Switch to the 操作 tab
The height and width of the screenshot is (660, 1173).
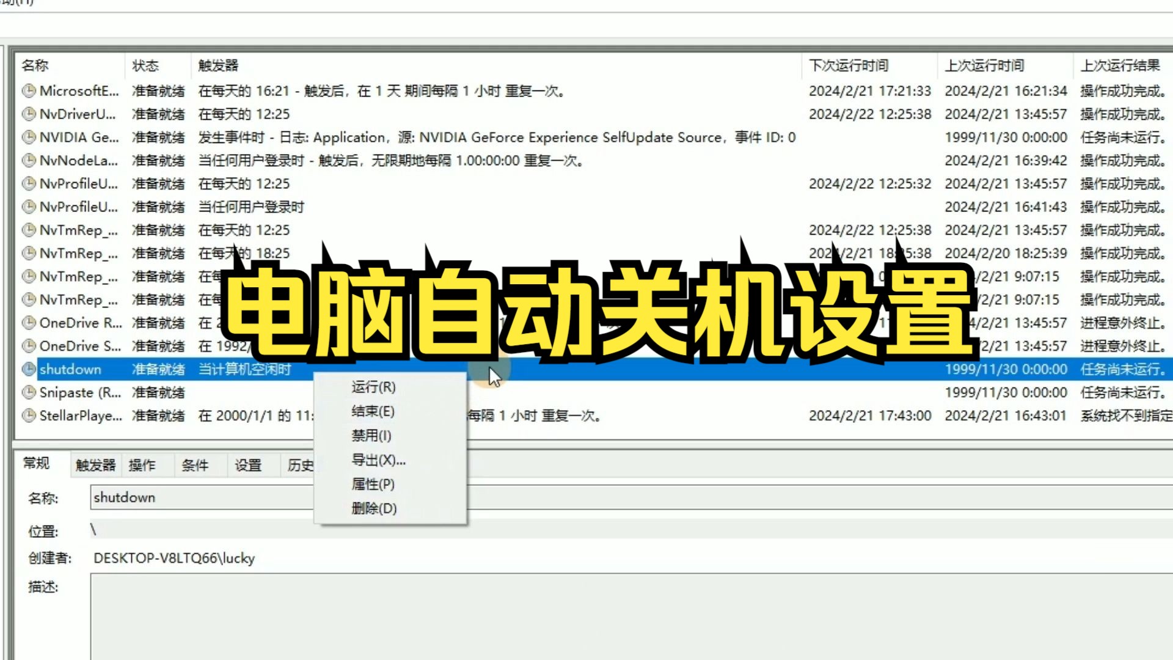coord(141,464)
